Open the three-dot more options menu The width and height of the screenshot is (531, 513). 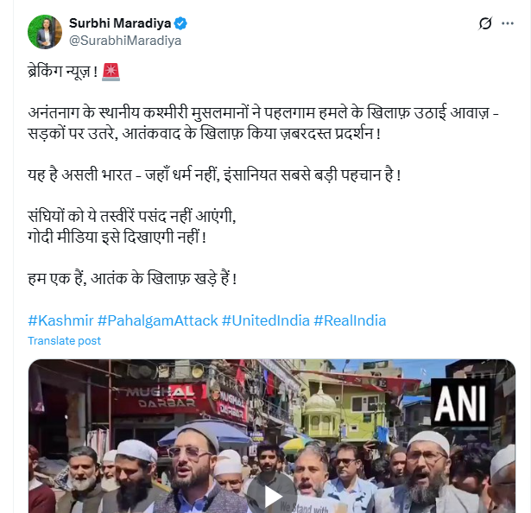click(x=508, y=23)
